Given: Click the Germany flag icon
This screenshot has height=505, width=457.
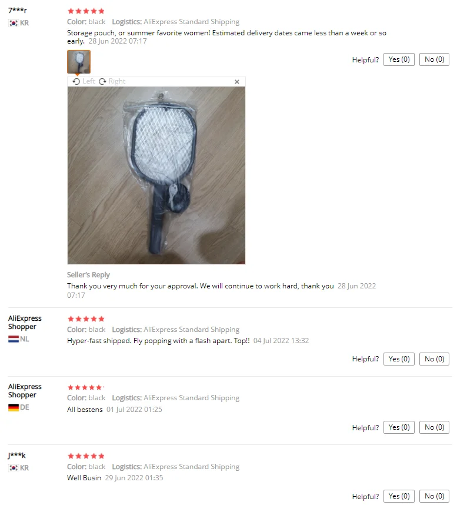Looking at the screenshot, I should (x=13, y=407).
